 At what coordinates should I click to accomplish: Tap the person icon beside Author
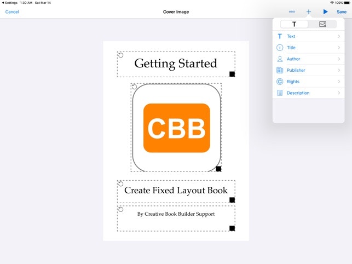pos(280,59)
